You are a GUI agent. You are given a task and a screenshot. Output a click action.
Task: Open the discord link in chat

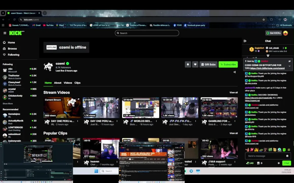[259, 98]
